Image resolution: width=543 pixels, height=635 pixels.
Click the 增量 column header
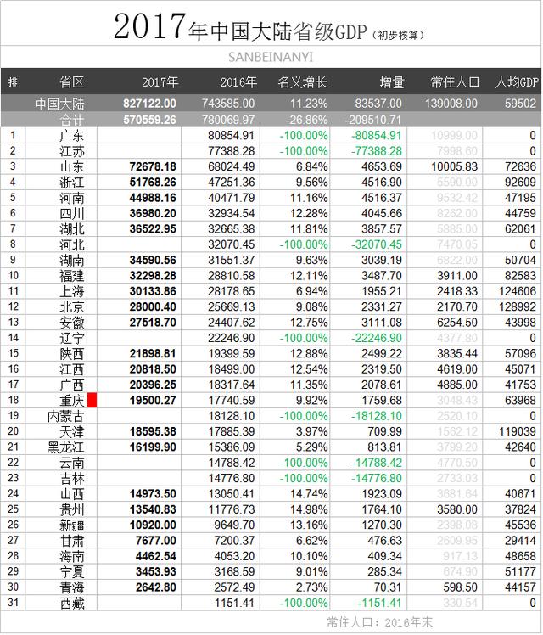click(392, 82)
